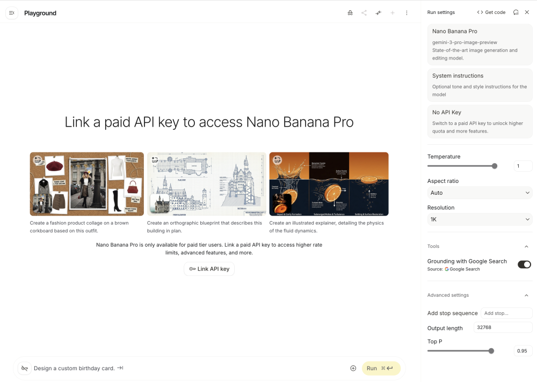Screen dimensions: 537x382
Task: Collapse the Advanced settings section
Action: (526, 295)
